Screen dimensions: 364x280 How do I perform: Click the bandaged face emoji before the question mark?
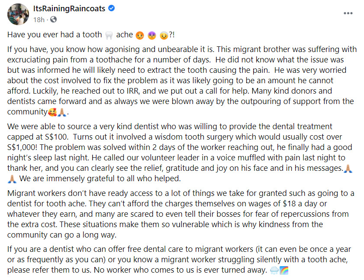(x=164, y=35)
